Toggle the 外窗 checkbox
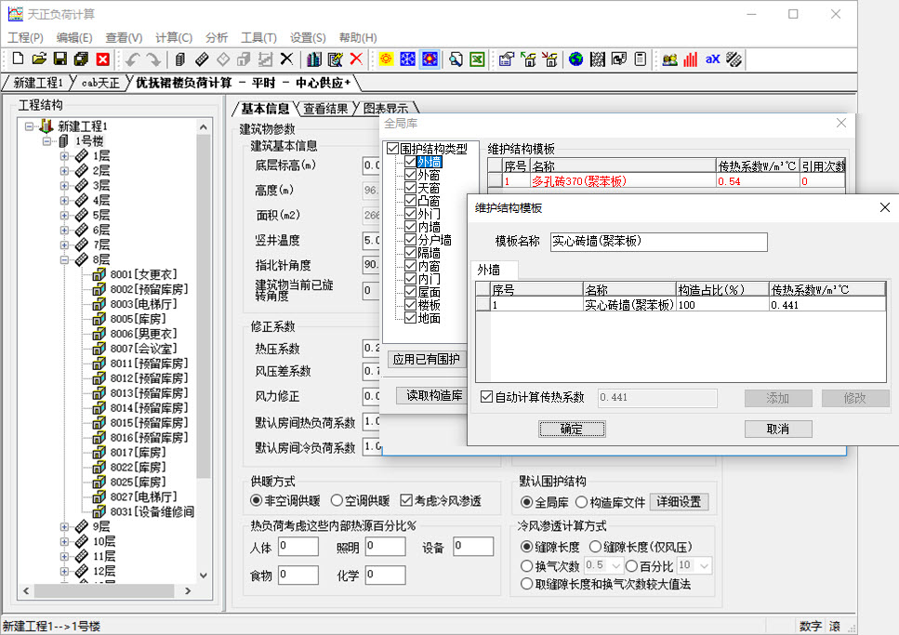Image resolution: width=899 pixels, height=635 pixels. (x=410, y=175)
